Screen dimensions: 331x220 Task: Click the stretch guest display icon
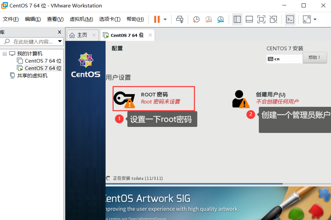[x=307, y=20]
